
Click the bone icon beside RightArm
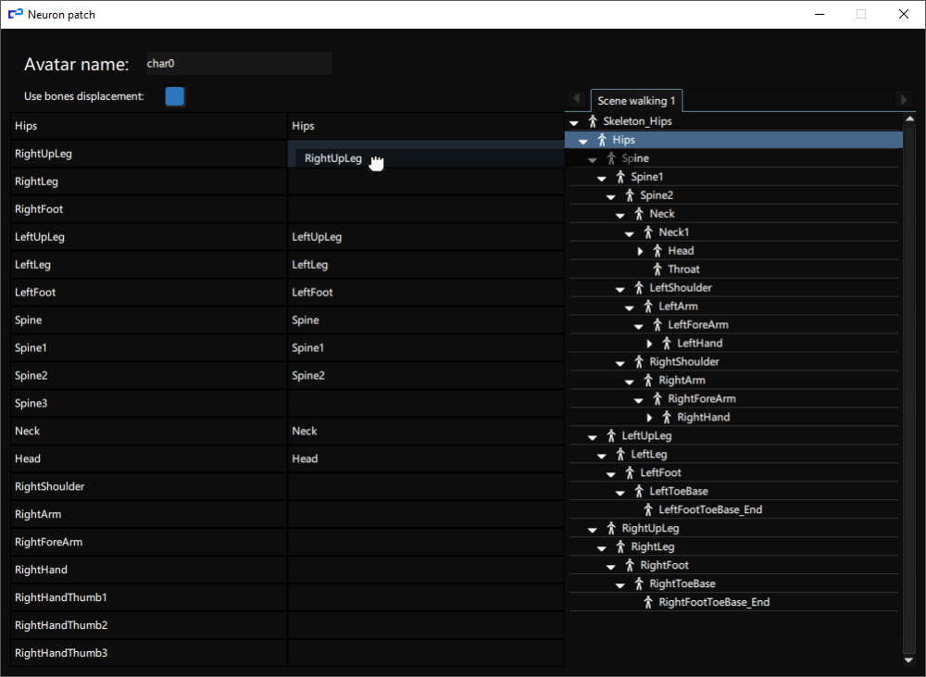[x=648, y=380]
